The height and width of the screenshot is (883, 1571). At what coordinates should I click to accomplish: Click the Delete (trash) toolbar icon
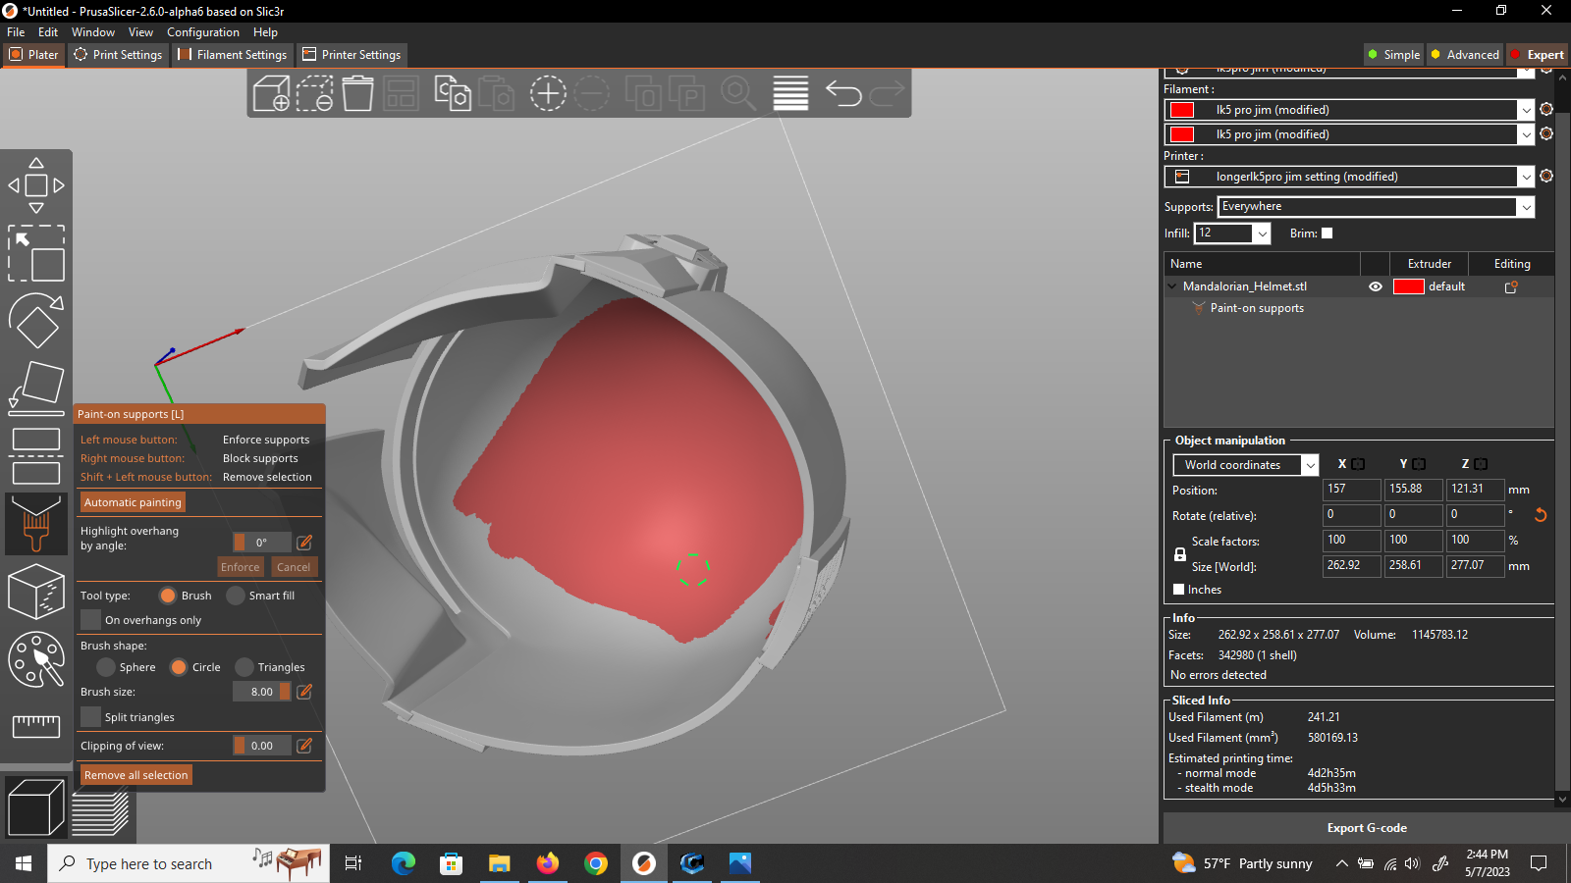tap(357, 93)
